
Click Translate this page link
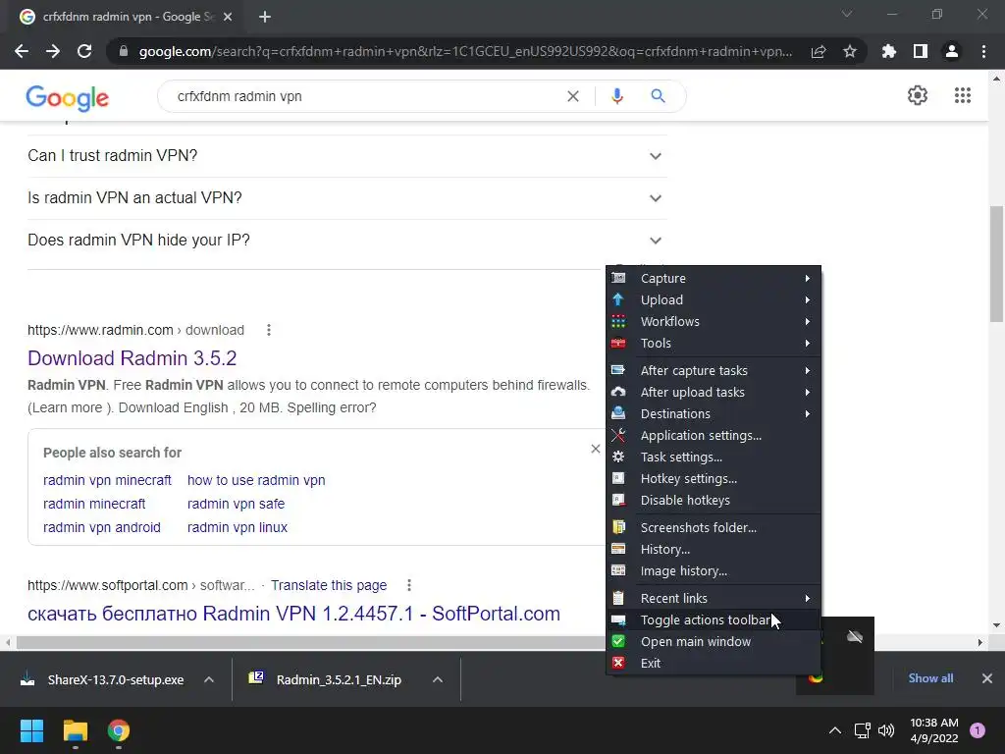click(x=329, y=585)
